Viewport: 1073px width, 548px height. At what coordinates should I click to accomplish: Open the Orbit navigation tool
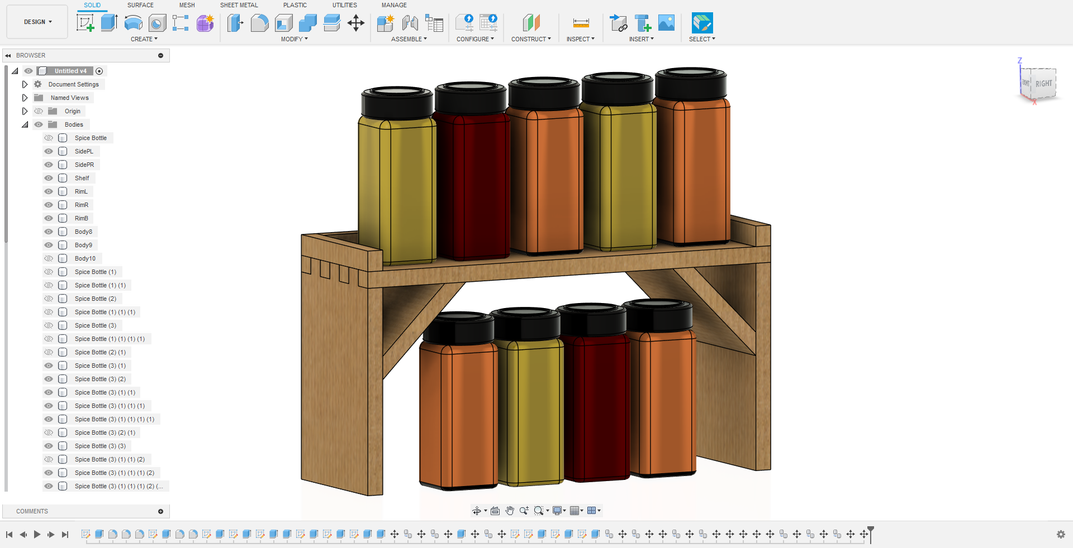tap(477, 511)
